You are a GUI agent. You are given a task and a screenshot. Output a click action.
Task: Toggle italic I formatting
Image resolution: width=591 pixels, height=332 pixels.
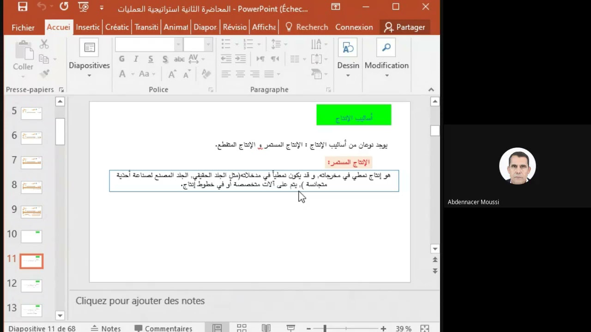click(136, 59)
